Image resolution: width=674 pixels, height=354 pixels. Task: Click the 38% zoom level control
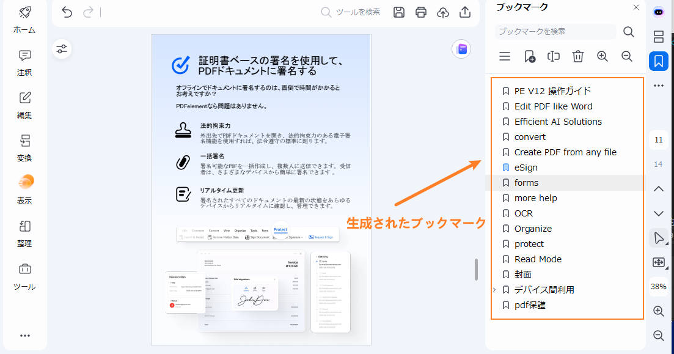[x=658, y=286]
